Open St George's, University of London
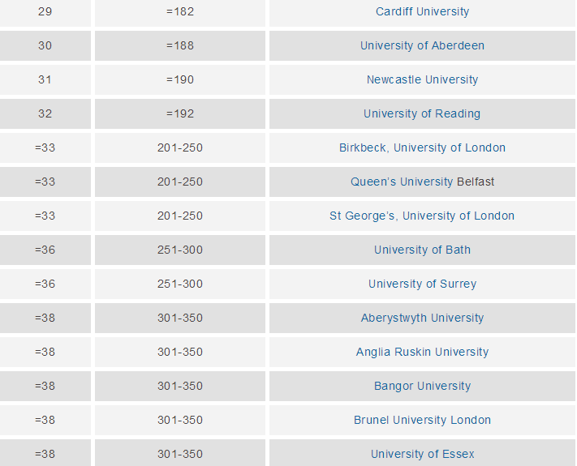This screenshot has width=577, height=466. pos(422,216)
